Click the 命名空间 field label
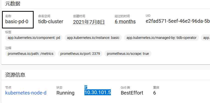The height and width of the screenshot is (103, 210). coord(44,16)
